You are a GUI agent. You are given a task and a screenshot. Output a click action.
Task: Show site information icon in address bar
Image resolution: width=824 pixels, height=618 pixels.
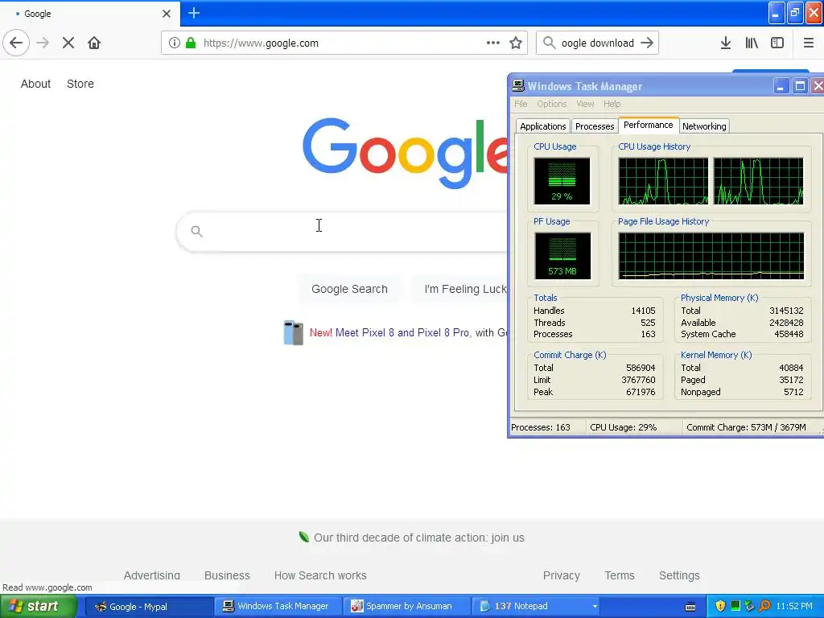click(175, 43)
